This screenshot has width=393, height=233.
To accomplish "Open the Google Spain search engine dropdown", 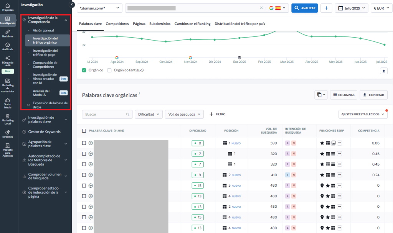I will (277, 8).
